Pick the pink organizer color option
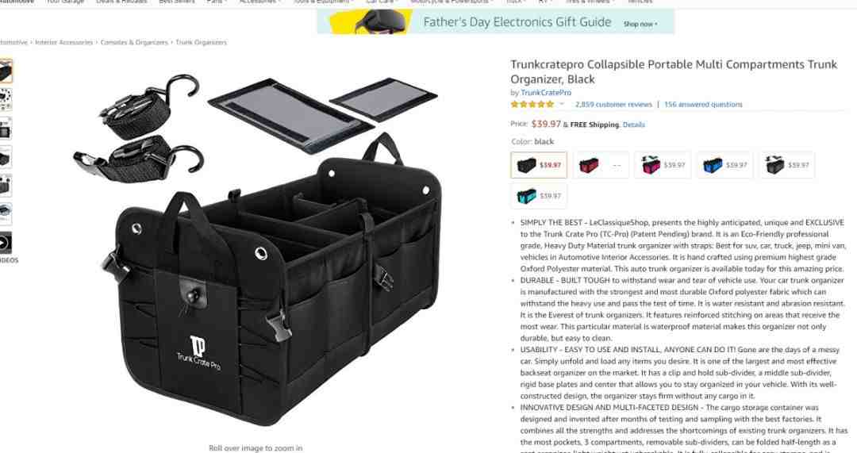Screen dimensions: 857x453 coord(663,164)
